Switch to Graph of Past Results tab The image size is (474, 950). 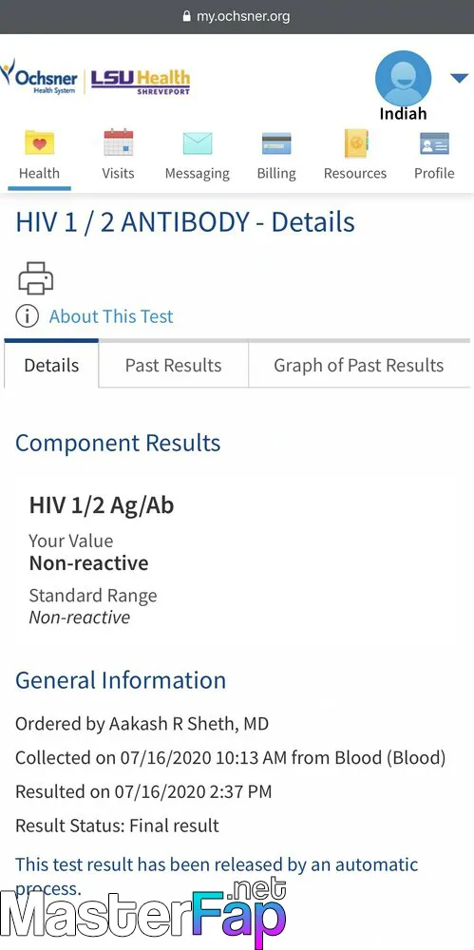359,366
